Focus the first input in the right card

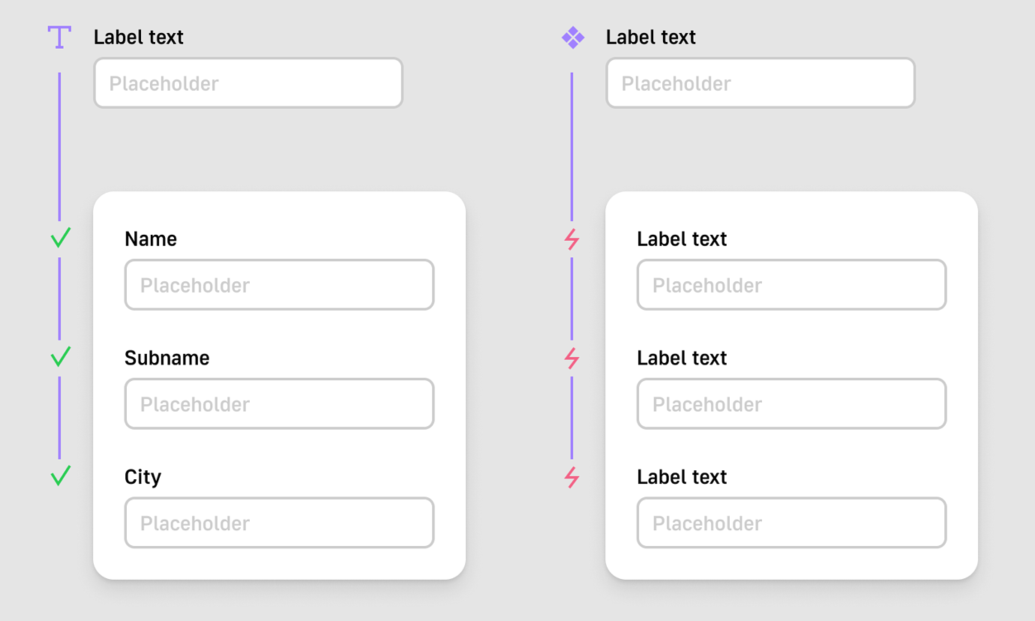(x=791, y=285)
